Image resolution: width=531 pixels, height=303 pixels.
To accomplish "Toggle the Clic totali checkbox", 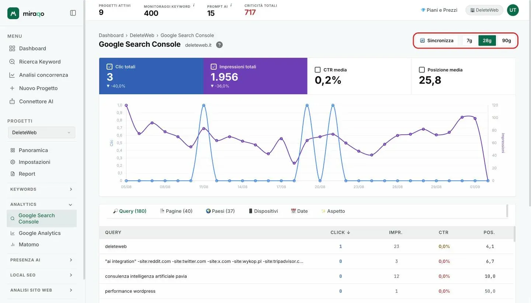I will tap(110, 67).
